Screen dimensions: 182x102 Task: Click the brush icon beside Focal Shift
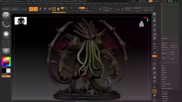99,9
